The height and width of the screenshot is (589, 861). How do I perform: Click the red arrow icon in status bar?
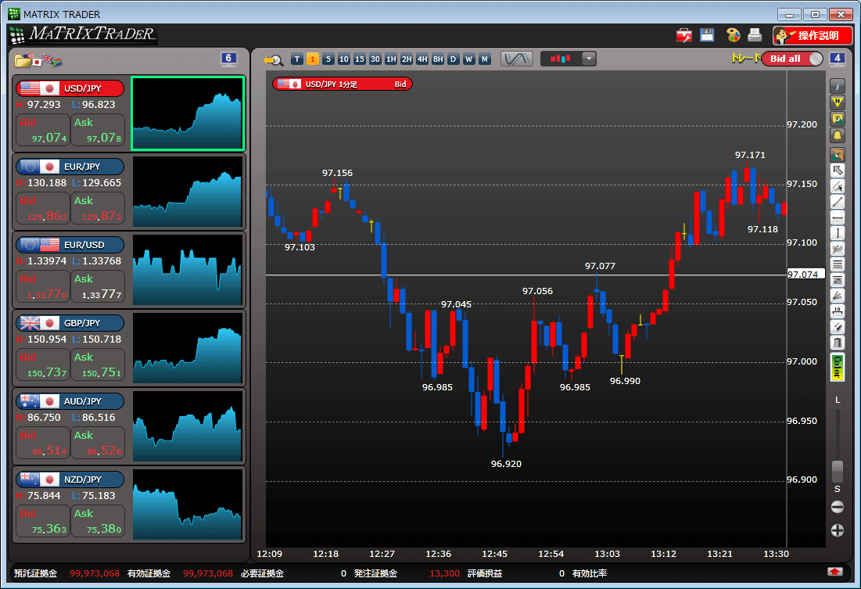point(834,572)
